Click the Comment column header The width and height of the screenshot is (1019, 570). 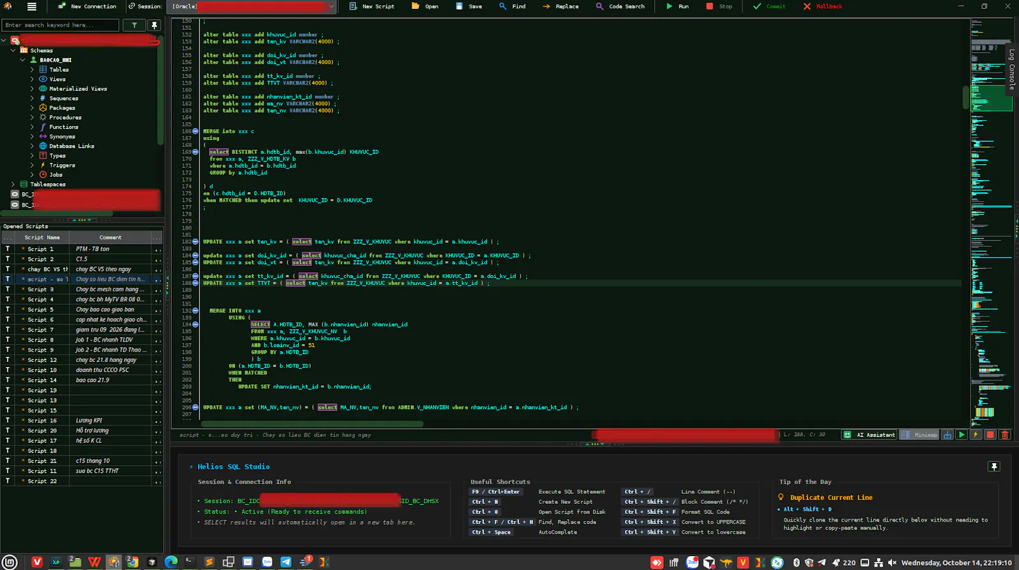point(110,237)
